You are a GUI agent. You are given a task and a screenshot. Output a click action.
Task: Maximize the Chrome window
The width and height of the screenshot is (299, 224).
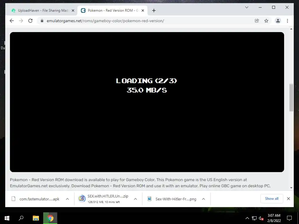[x=273, y=7]
